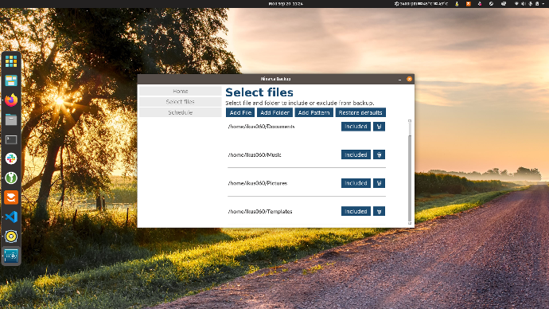
Task: Open the Files manager from dock
Action: pos(11,119)
